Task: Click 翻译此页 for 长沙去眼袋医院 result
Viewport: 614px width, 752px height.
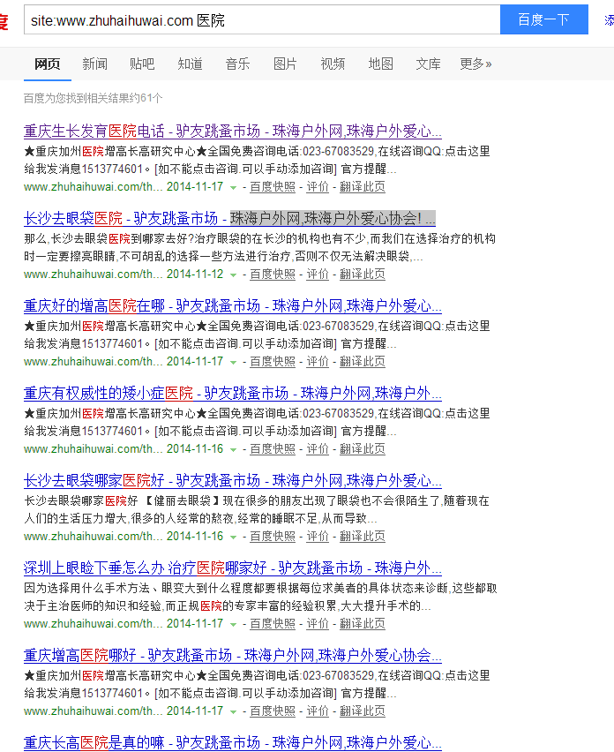Action: [x=363, y=274]
